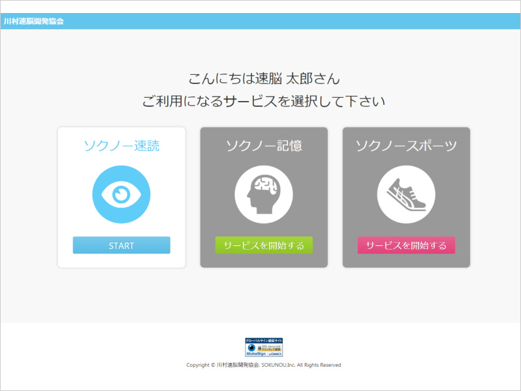Click the ご利用になるサービスを選択して下さい instruction text

pos(264,101)
